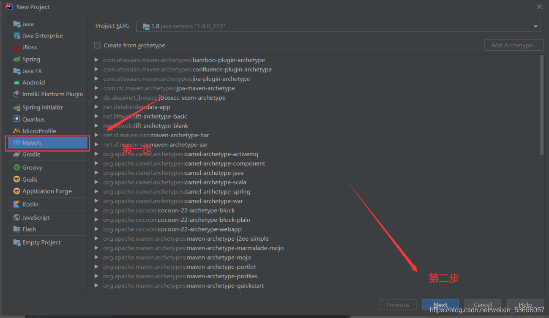Viewport: 549px width, 318px height.
Task: Select cocoon-22-archetype-block-plain row
Action: (x=316, y=220)
